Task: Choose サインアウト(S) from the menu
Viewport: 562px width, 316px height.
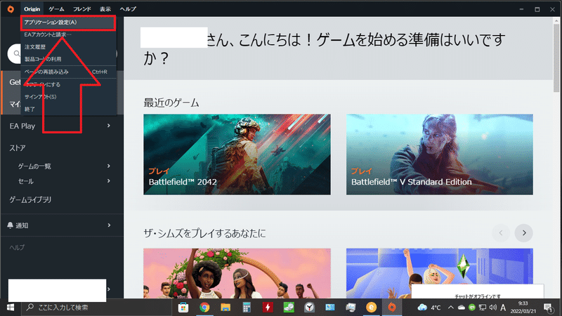Action: tap(68, 97)
